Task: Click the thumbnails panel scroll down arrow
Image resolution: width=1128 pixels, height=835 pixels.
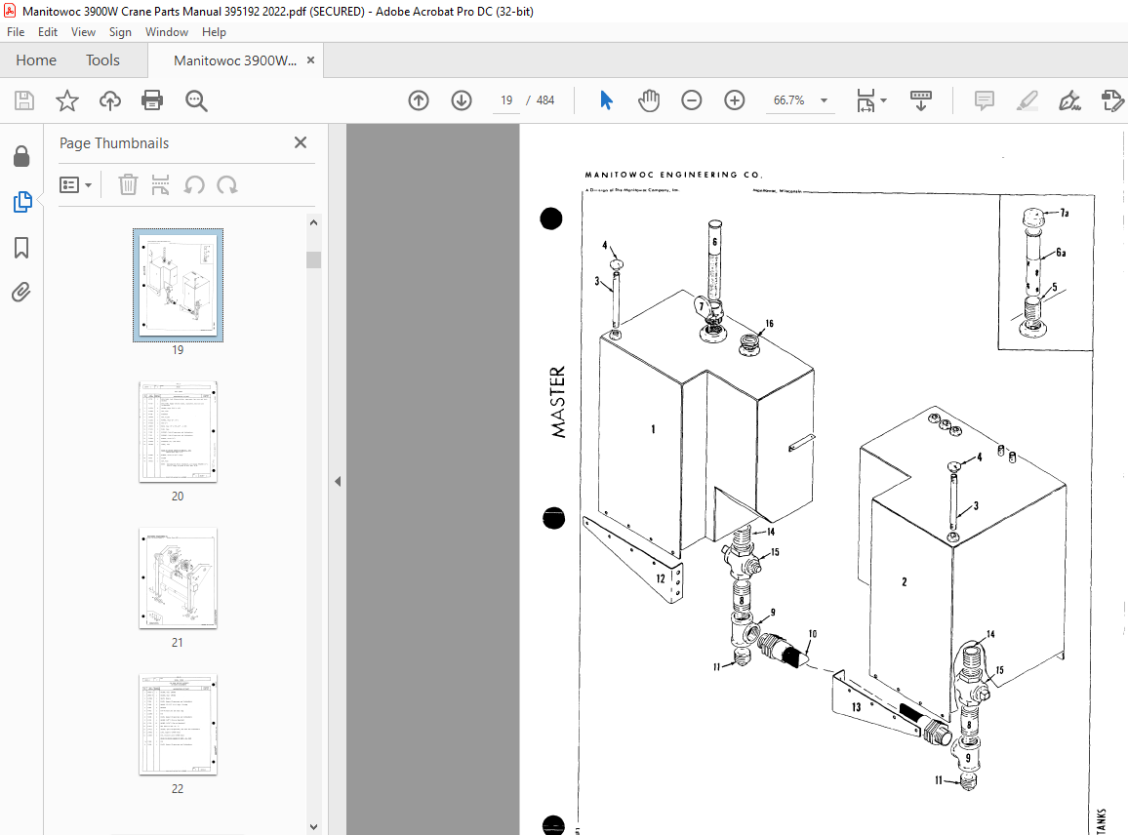Action: [313, 827]
